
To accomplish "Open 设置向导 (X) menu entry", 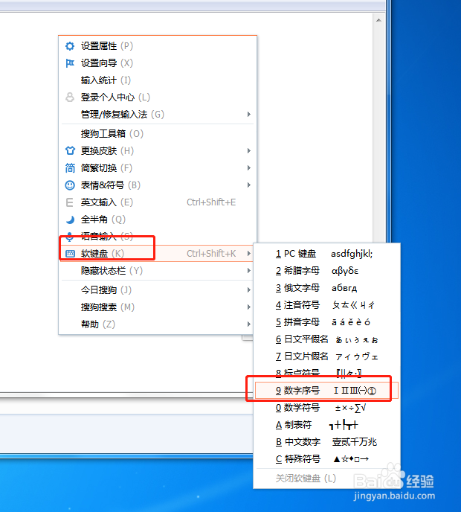I will [x=157, y=63].
